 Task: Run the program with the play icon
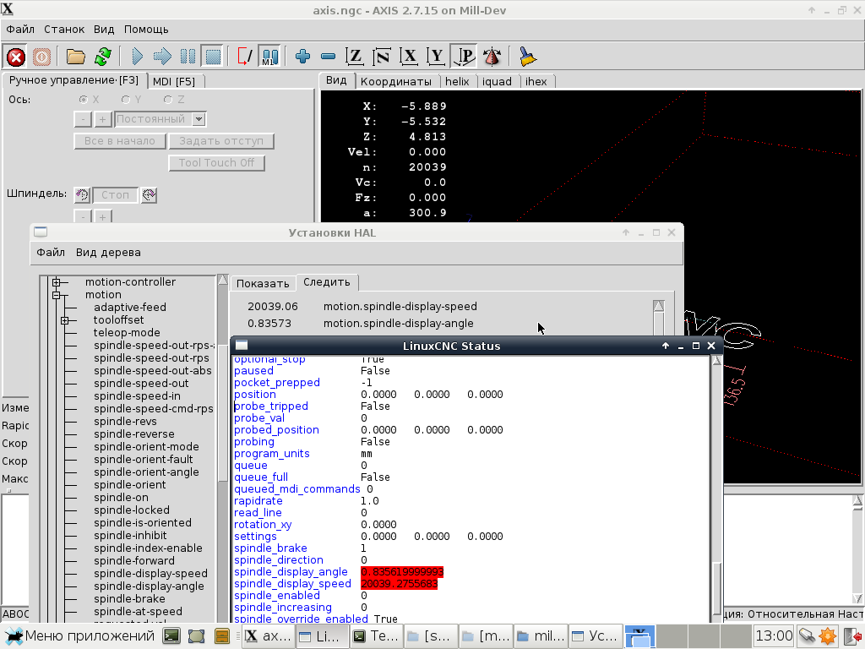point(138,57)
